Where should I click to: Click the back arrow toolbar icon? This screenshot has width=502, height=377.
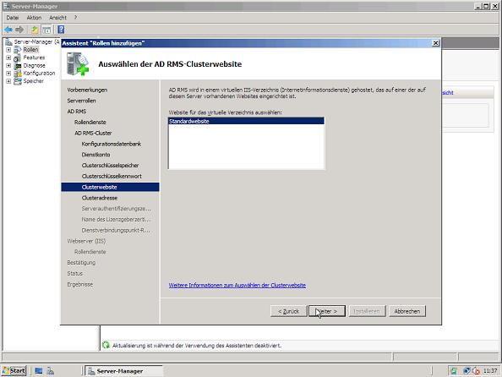coord(8,30)
